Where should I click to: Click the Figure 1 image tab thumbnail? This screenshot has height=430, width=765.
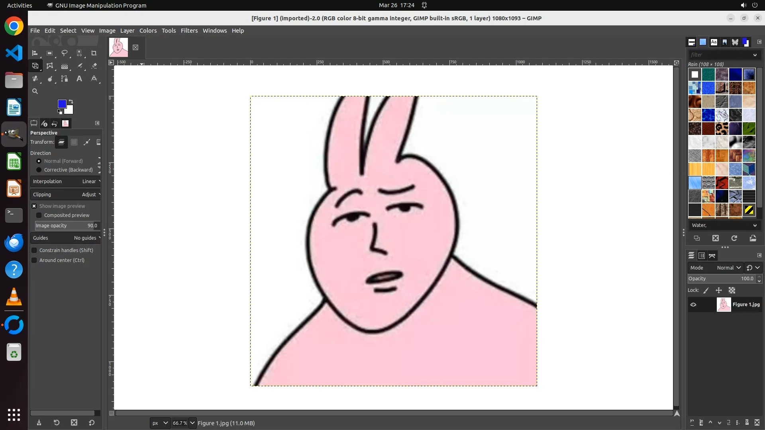pos(119,47)
